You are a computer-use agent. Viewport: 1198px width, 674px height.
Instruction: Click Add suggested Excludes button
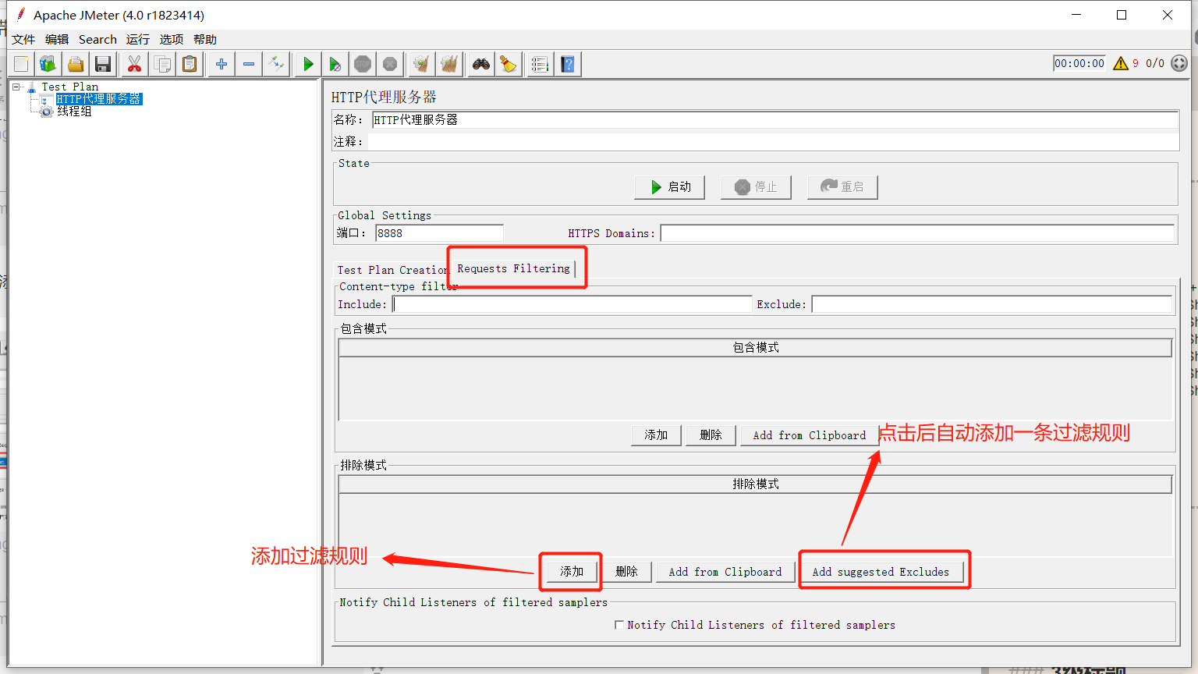tap(881, 572)
